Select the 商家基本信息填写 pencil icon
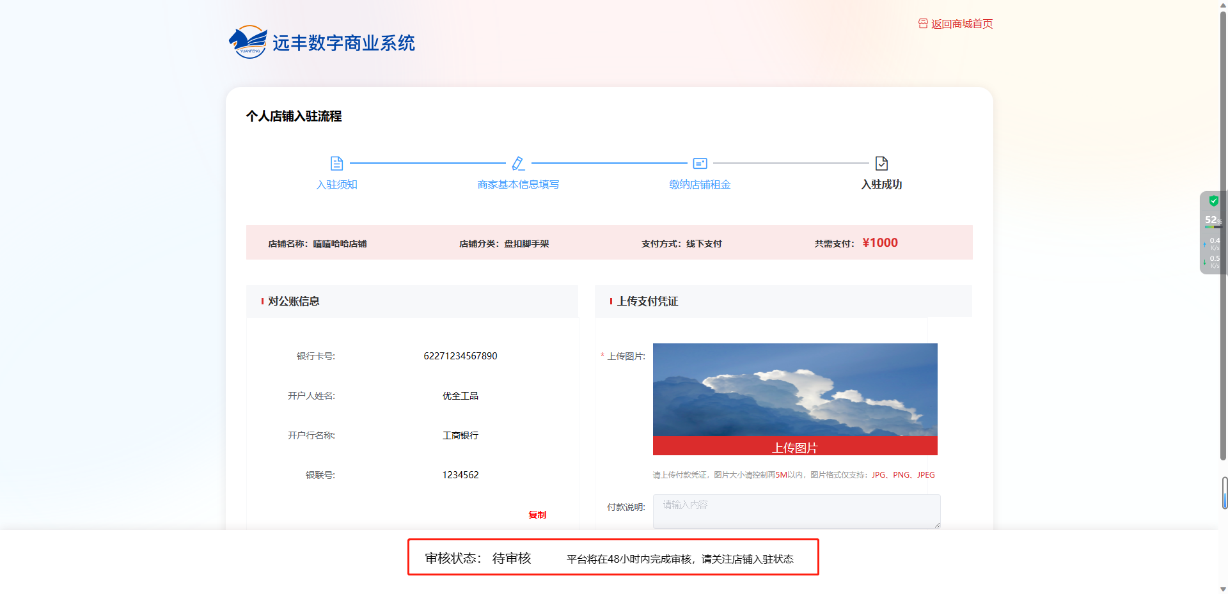Image resolution: width=1228 pixels, height=594 pixels. [x=518, y=163]
